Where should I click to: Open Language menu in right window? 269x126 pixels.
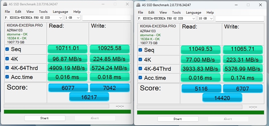pos(194,12)
